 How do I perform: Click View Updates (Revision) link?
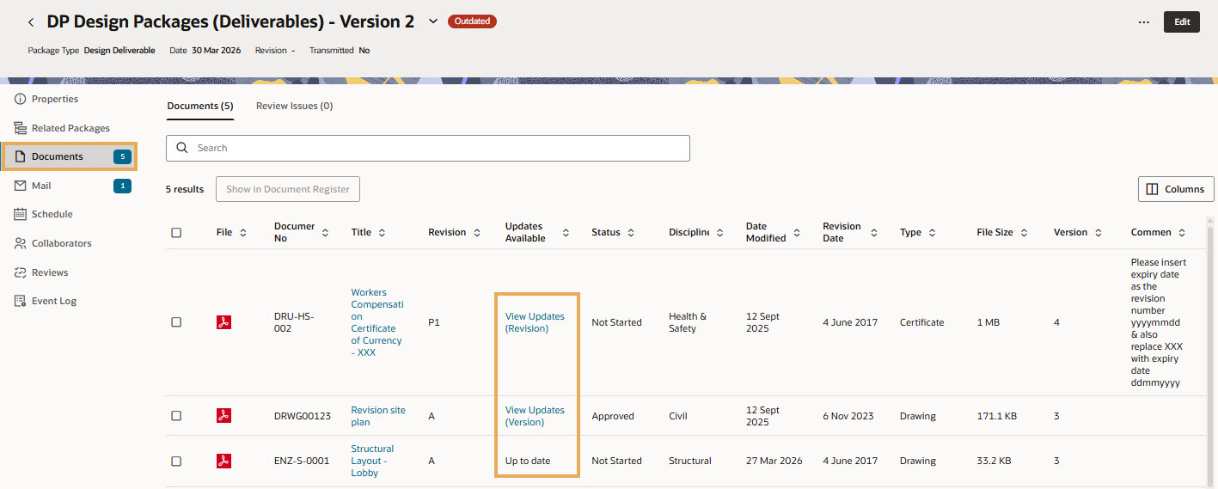click(535, 322)
